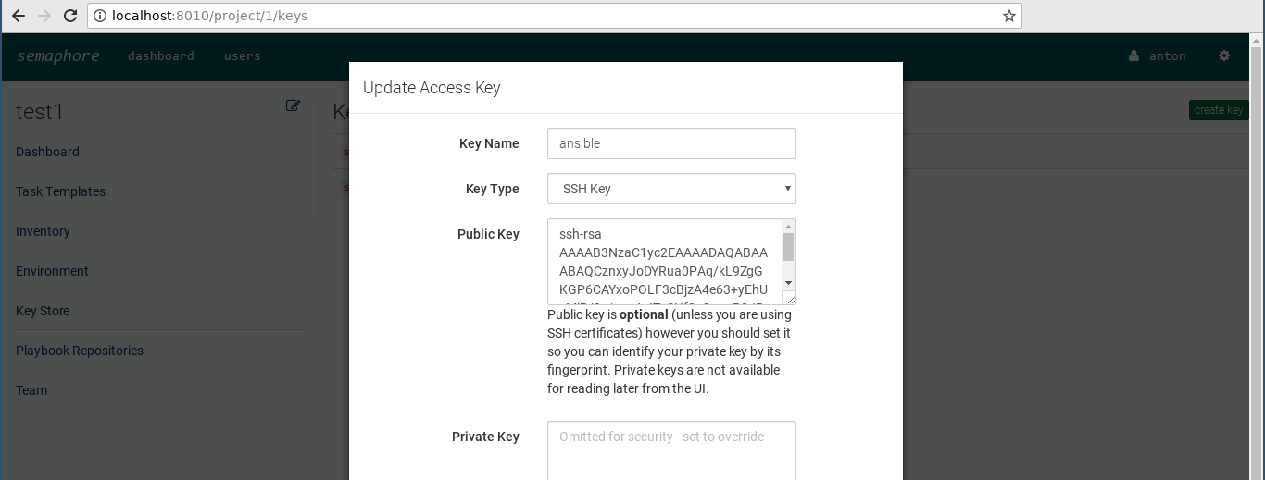Focus the Private Key text area
Viewport: 1265px width, 480px height.
pyautogui.click(x=671, y=450)
